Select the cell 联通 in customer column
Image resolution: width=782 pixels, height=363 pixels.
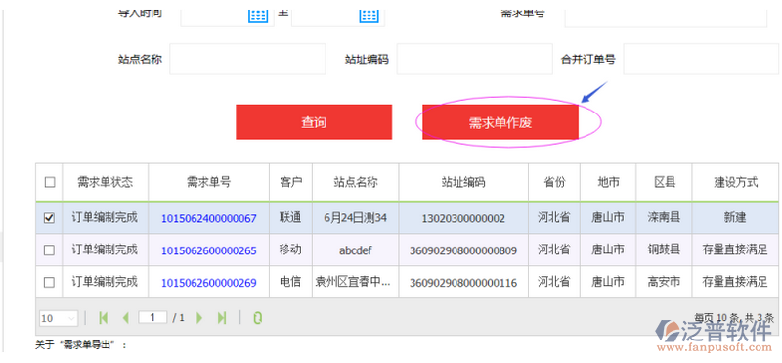(x=290, y=217)
